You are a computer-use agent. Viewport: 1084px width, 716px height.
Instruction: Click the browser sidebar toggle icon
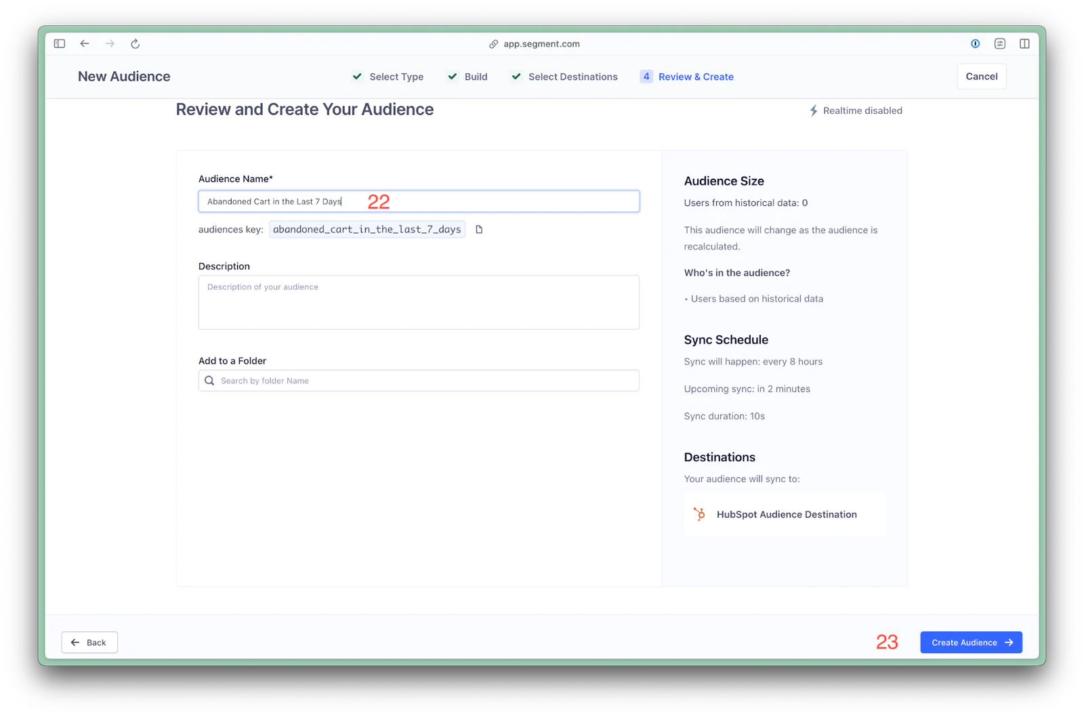(60, 44)
